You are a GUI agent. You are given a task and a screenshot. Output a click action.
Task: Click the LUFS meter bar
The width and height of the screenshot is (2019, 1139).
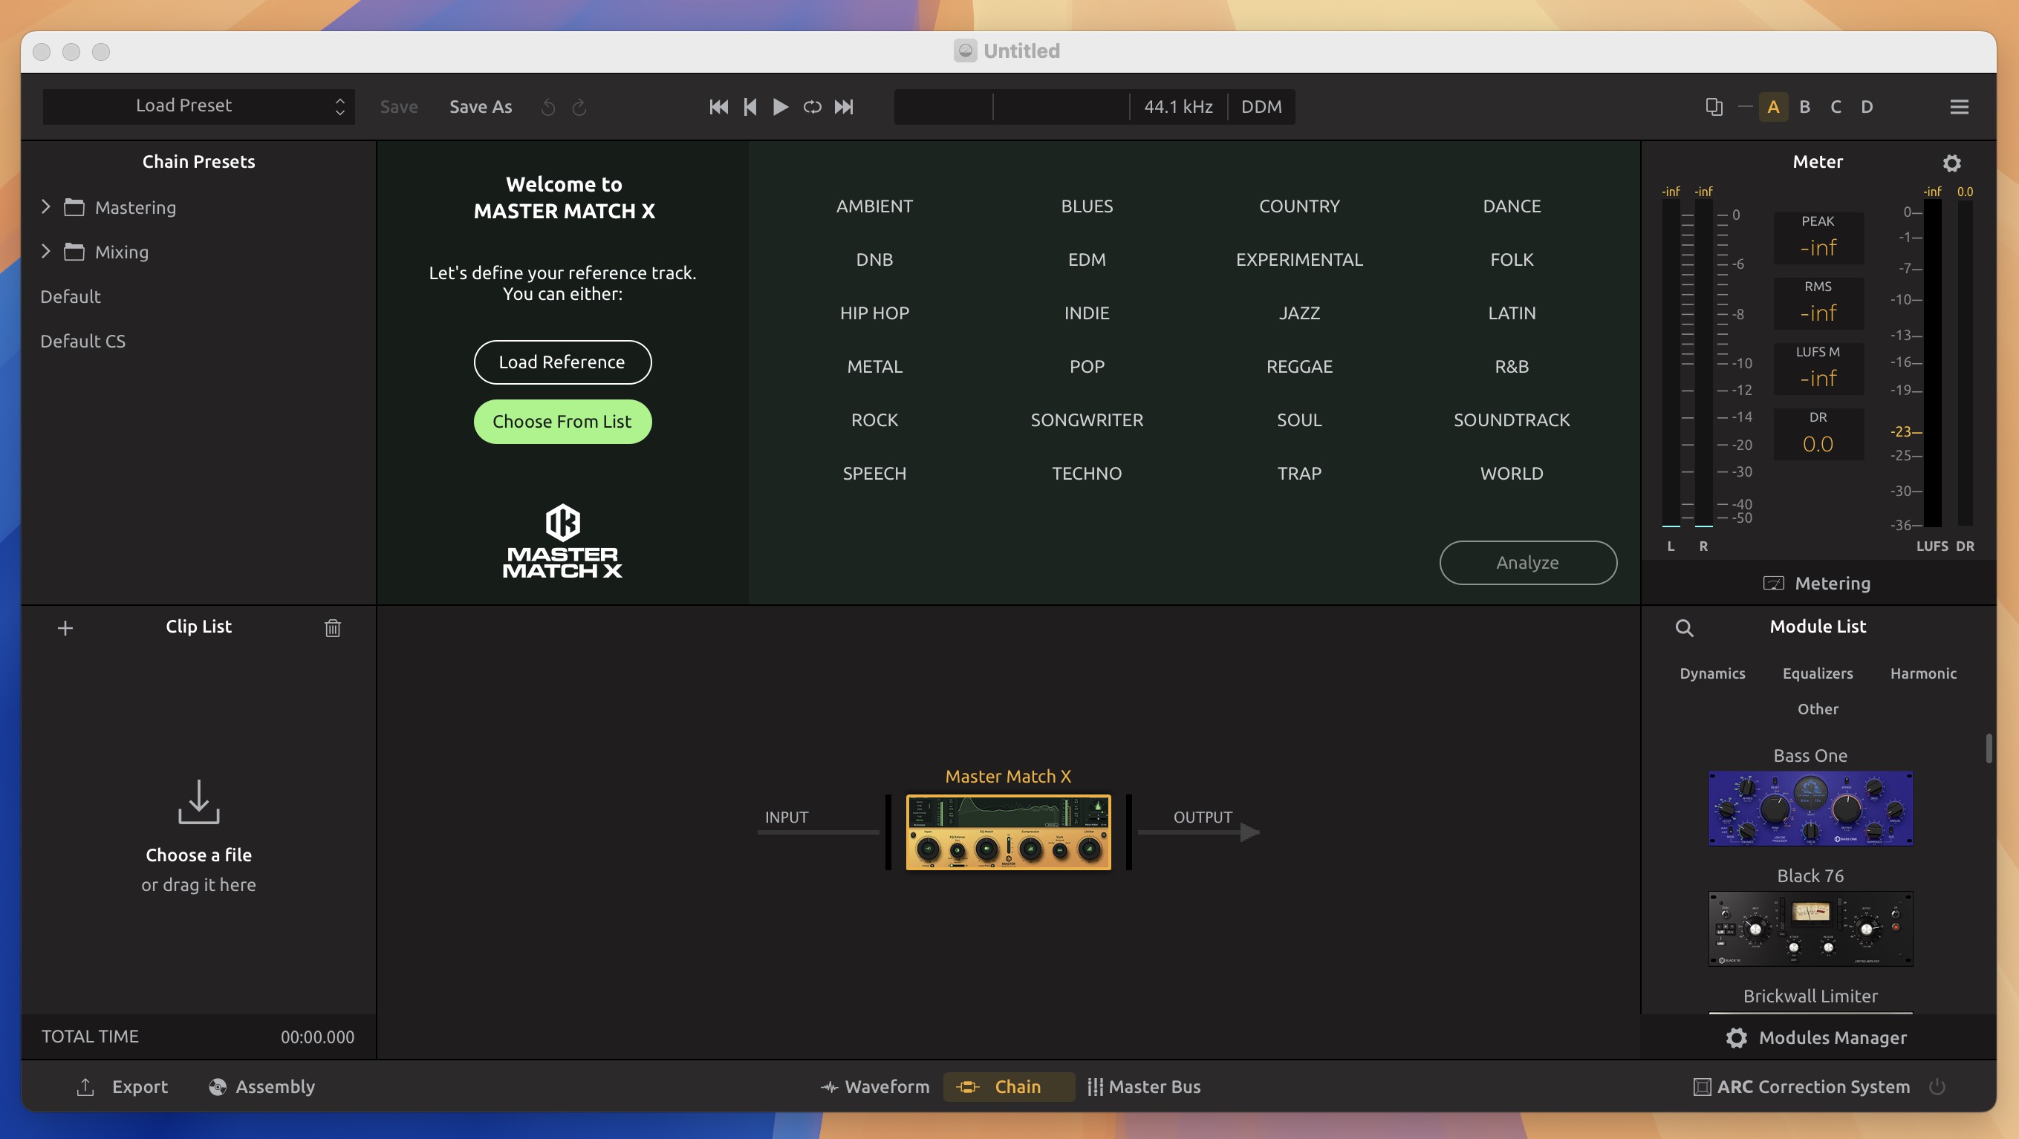coord(1932,364)
